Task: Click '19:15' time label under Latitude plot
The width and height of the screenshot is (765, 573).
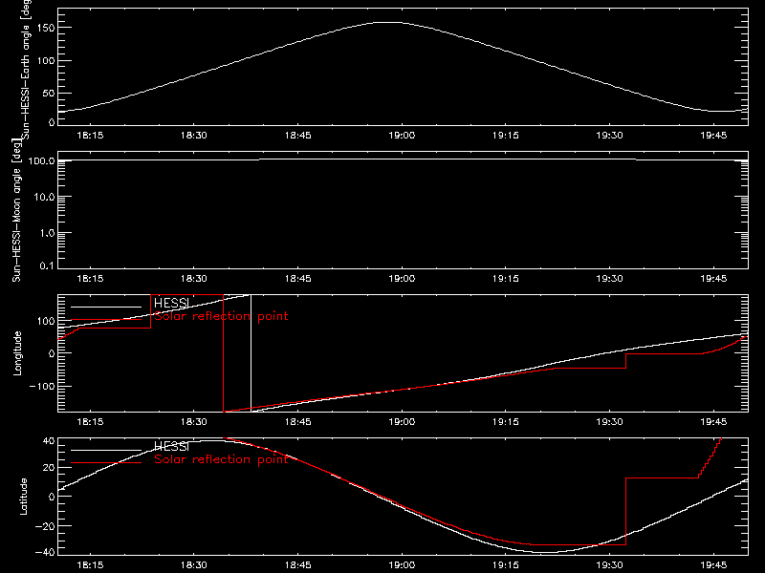Action: tap(506, 565)
